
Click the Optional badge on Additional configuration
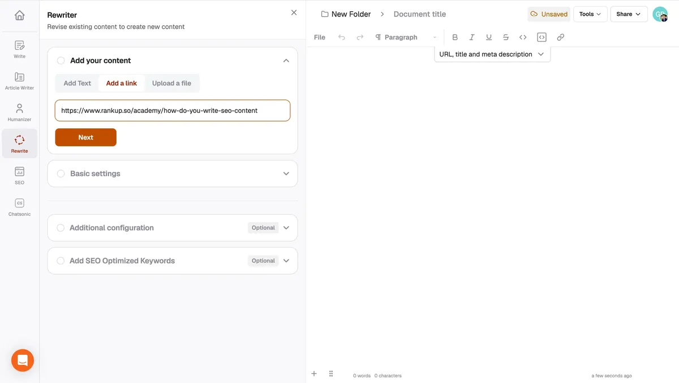(263, 228)
